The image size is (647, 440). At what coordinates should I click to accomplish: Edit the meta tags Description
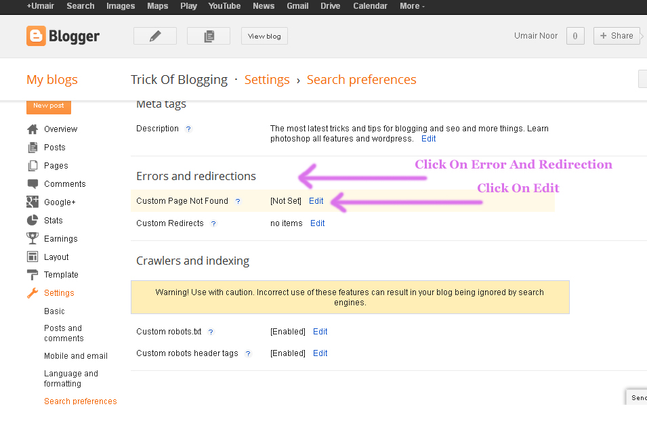point(428,139)
